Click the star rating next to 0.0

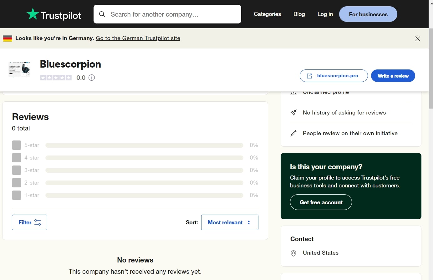(56, 78)
